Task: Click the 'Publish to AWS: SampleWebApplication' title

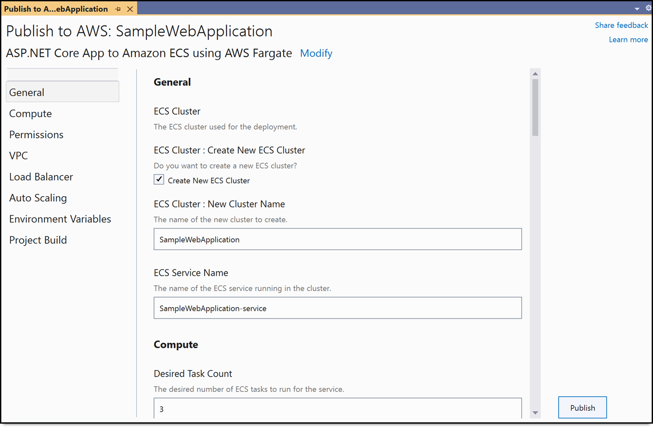Action: (139, 31)
